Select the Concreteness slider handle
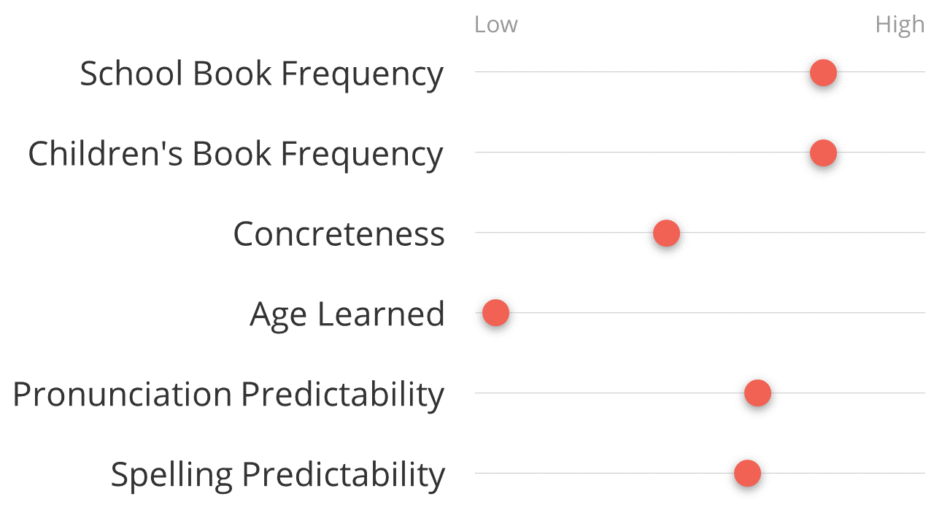 pos(666,233)
